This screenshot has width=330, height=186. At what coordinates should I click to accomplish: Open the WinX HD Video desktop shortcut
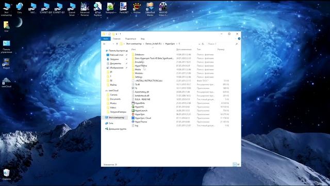(163, 9)
